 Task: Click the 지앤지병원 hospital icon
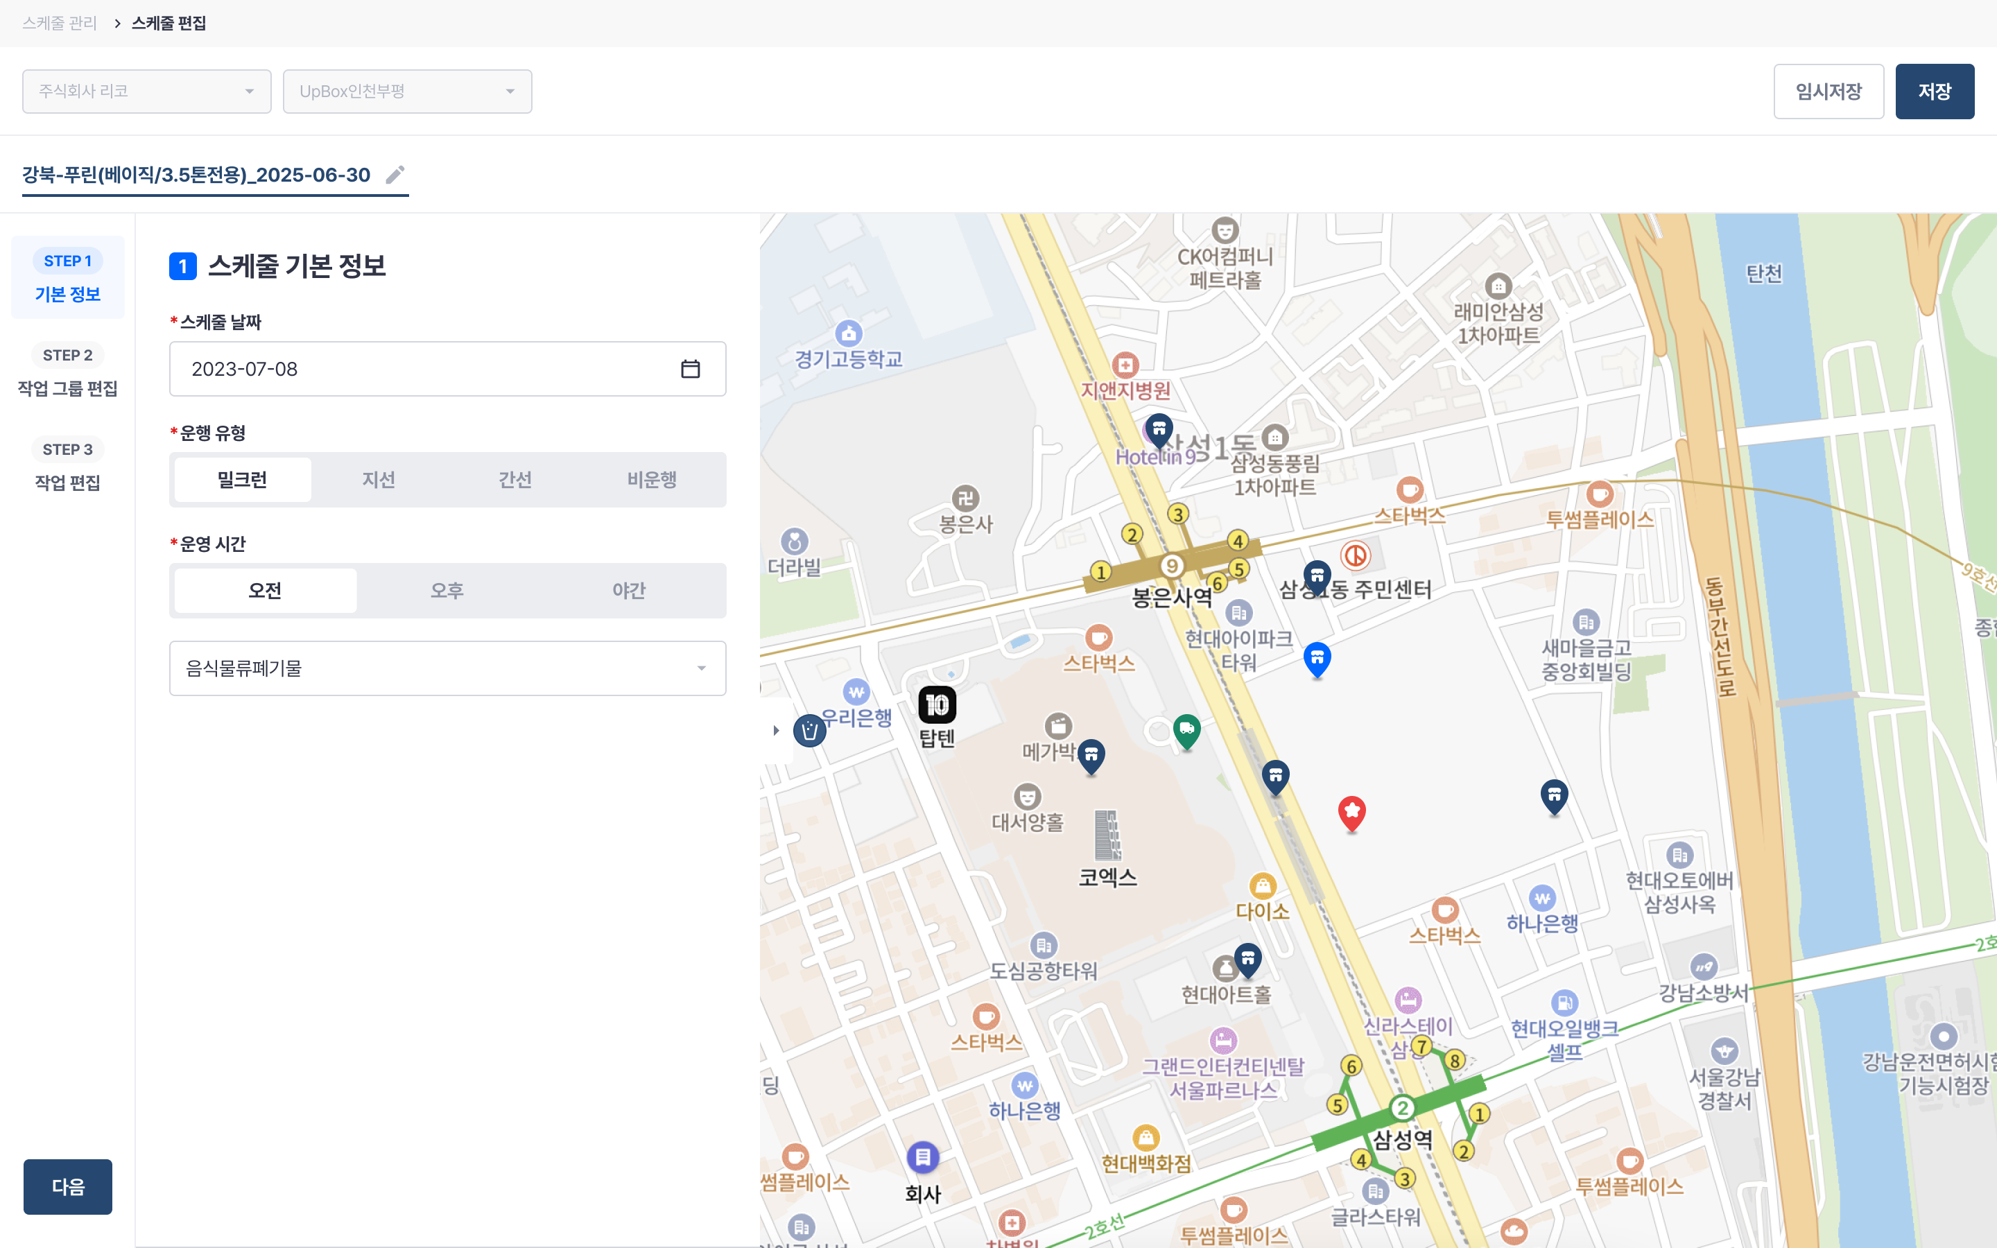tap(1125, 365)
